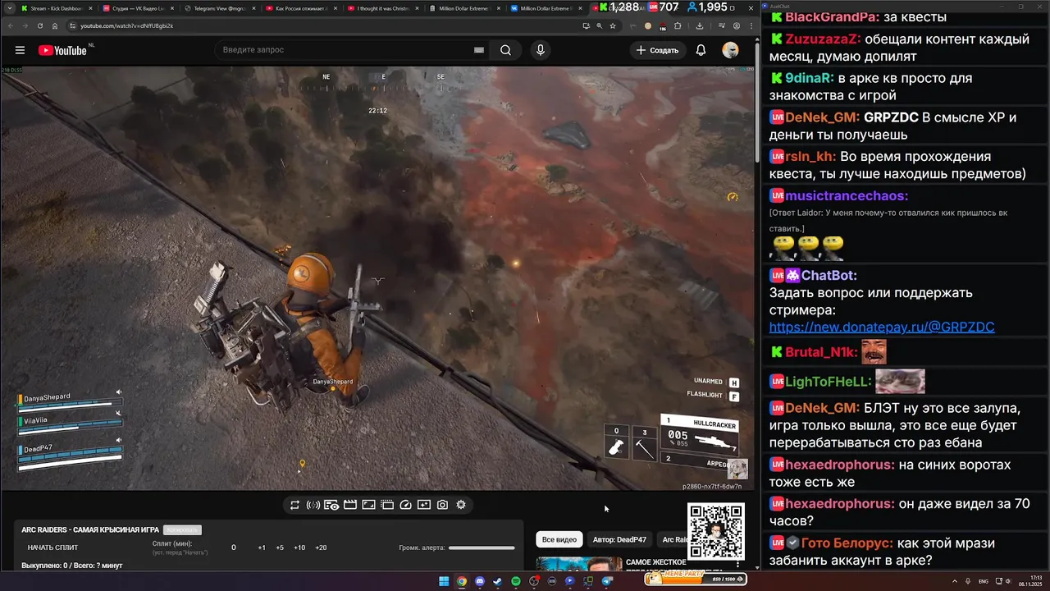Viewport: 1050px width, 591px height.
Task: Go back with the browser back arrow
Action: click(x=9, y=25)
